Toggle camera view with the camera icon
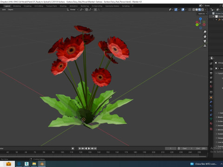Screen dimensions: 223x167 (x=205, y=41)
